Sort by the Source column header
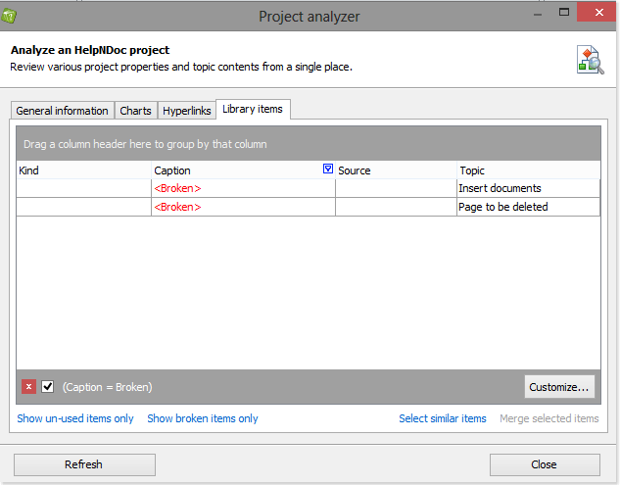This screenshot has height=486, width=620. click(396, 170)
